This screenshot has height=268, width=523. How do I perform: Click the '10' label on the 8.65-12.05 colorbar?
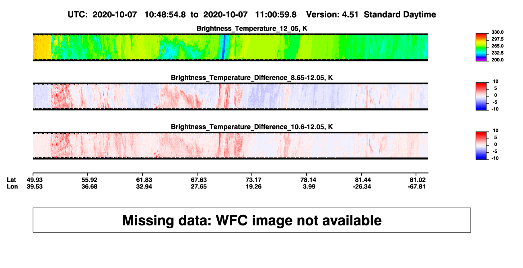point(496,81)
